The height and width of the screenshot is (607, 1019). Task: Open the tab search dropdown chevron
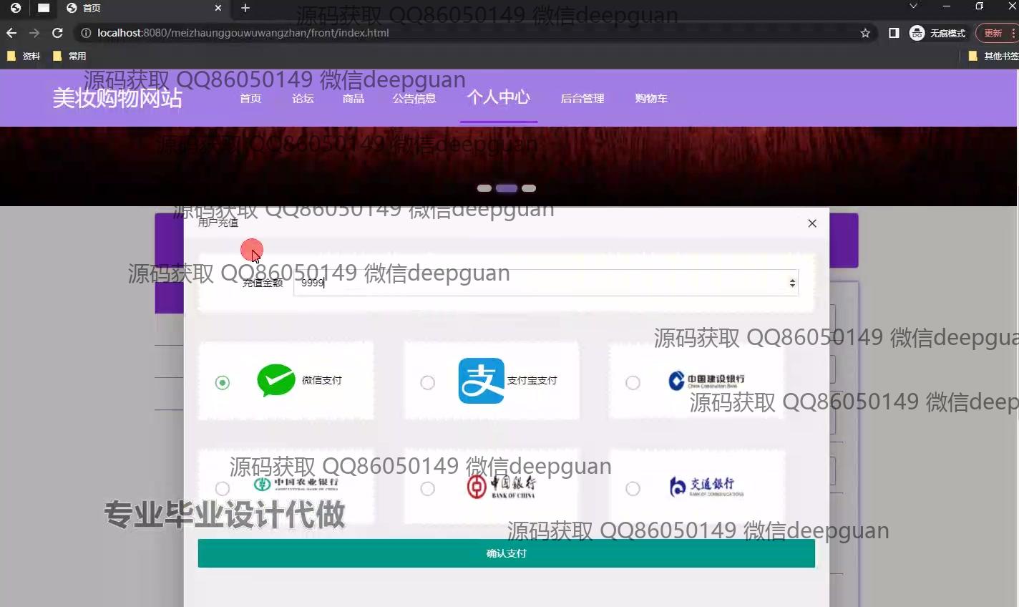(913, 6)
